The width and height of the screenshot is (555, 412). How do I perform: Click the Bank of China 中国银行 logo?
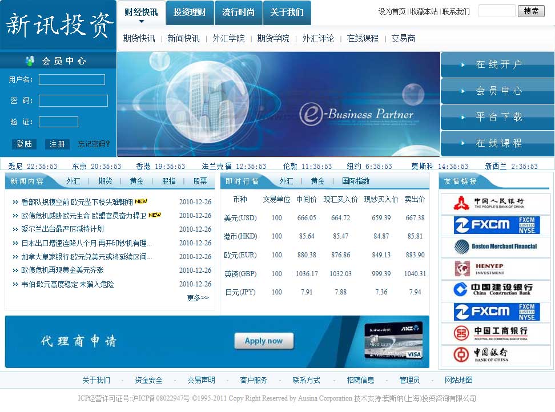(495, 354)
